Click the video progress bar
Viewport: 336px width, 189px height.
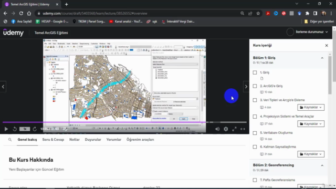pyautogui.click(x=124, y=122)
